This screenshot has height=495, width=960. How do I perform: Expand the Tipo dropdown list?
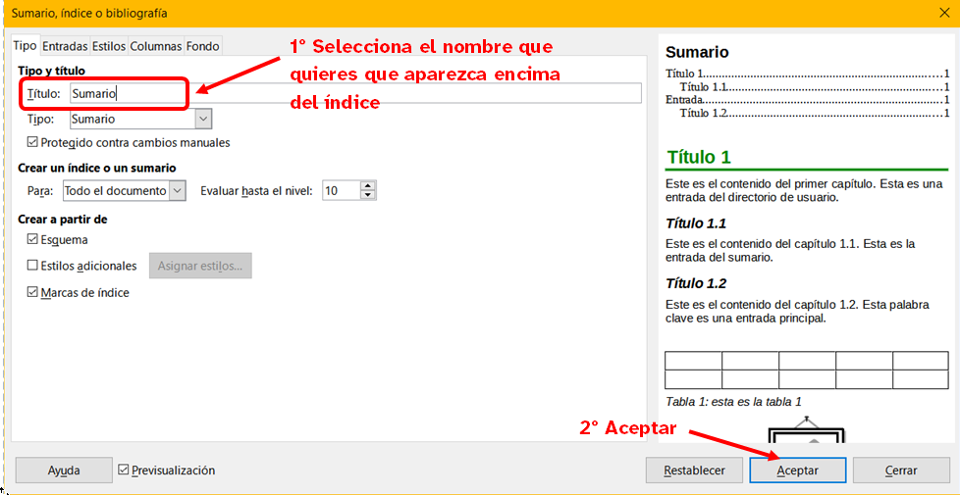point(203,119)
